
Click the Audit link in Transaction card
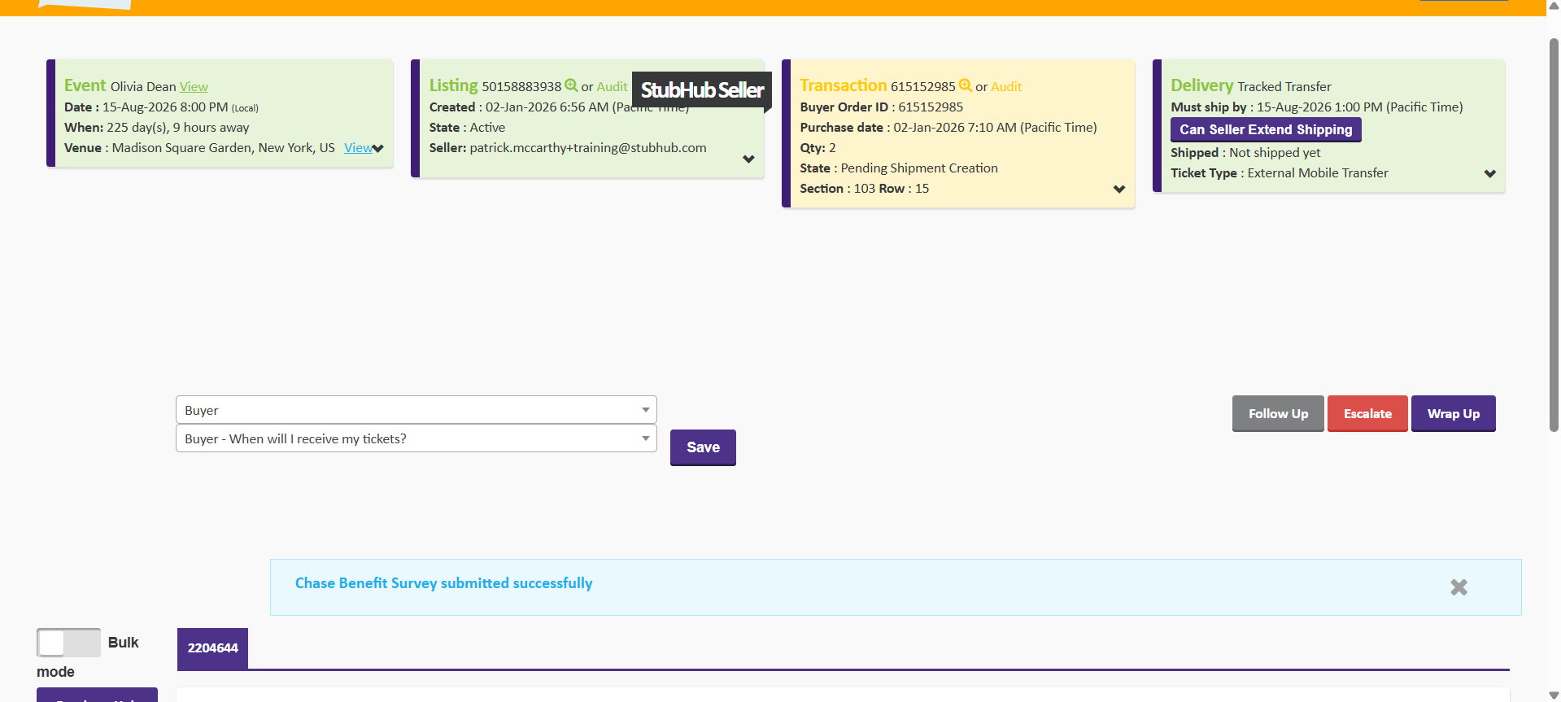pos(1006,87)
